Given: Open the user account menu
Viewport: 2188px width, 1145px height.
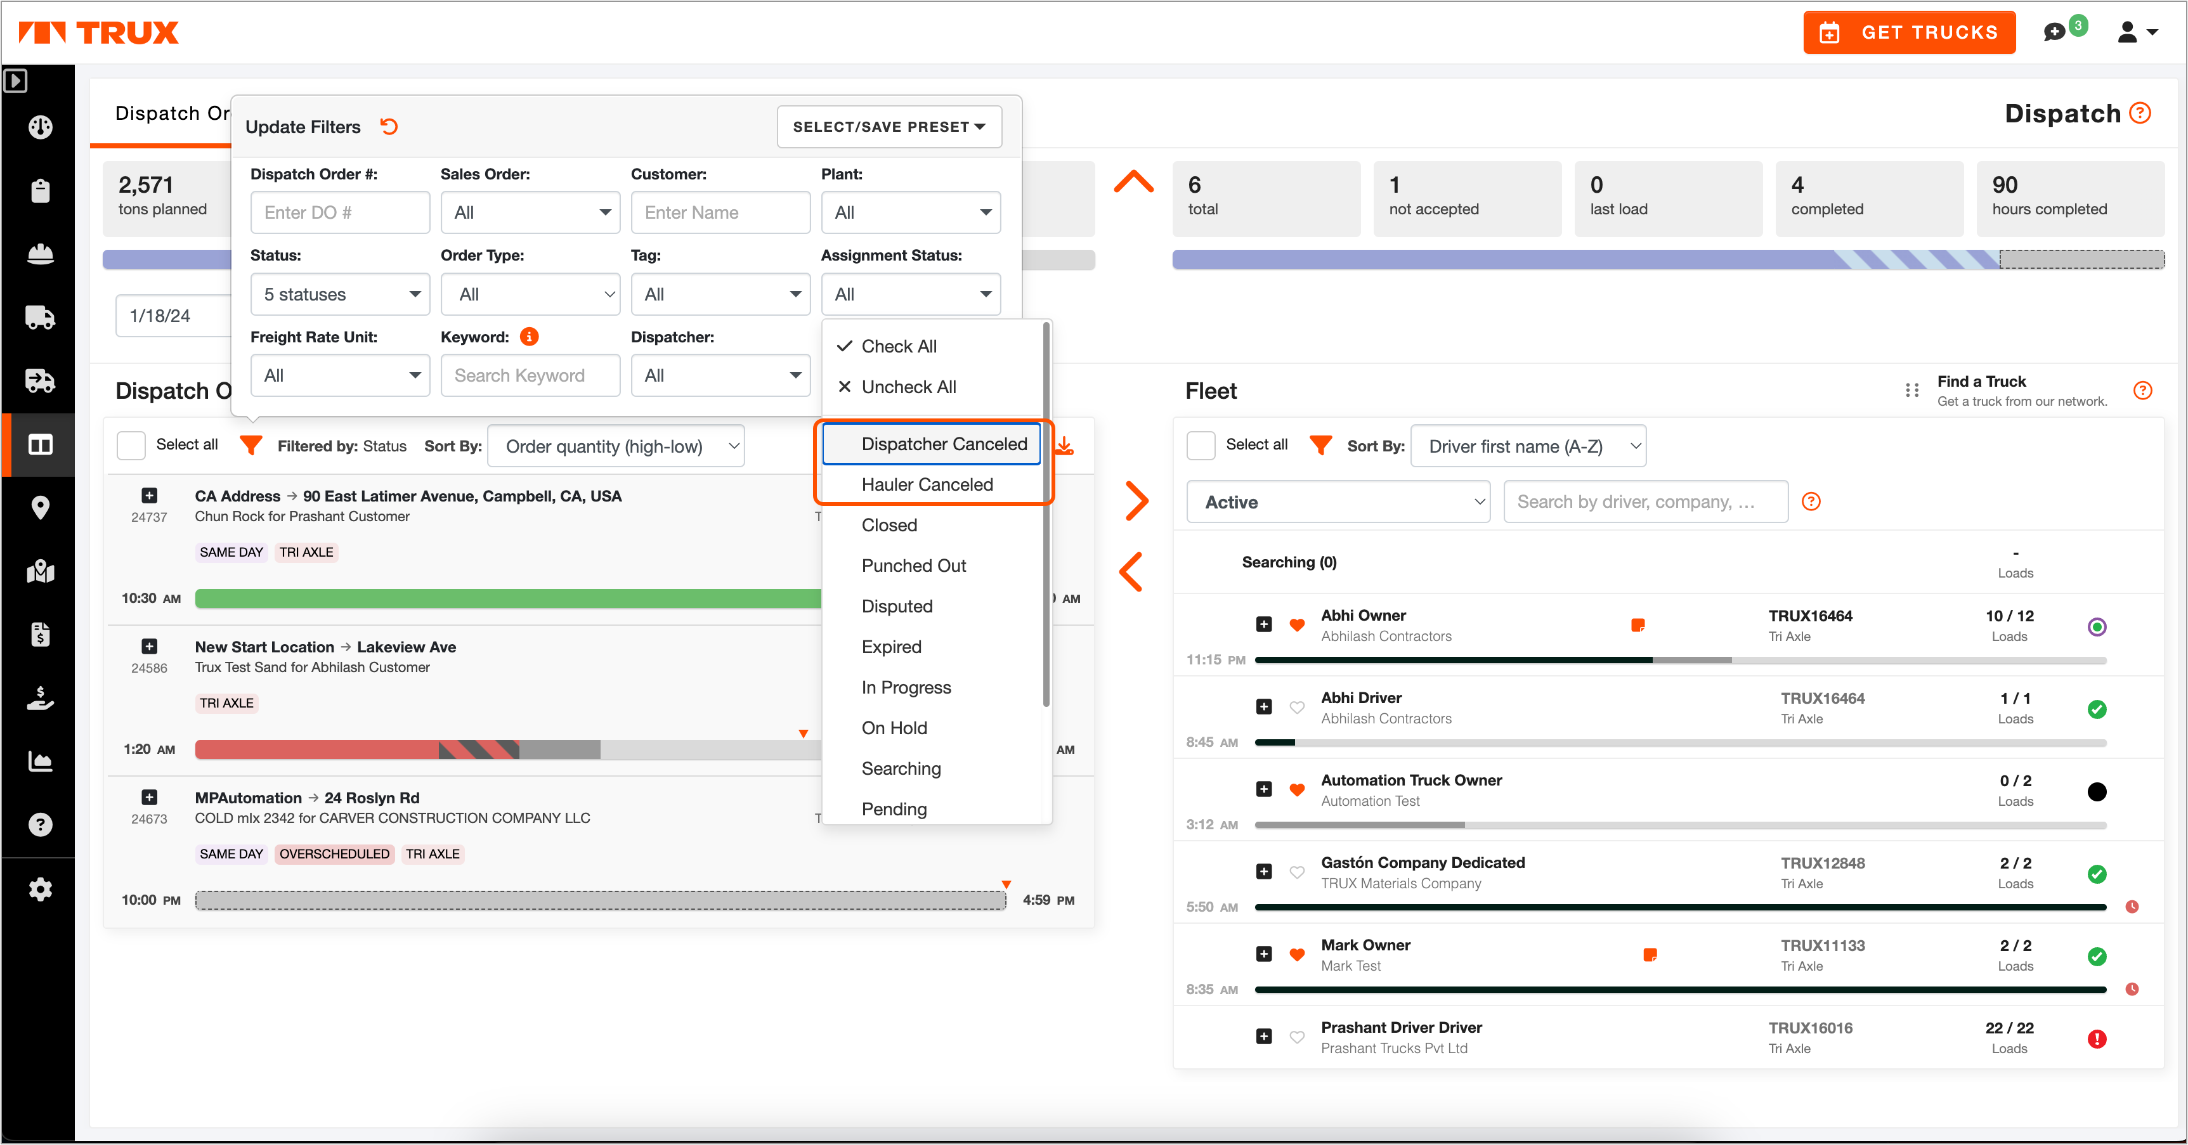Looking at the screenshot, I should point(2138,32).
